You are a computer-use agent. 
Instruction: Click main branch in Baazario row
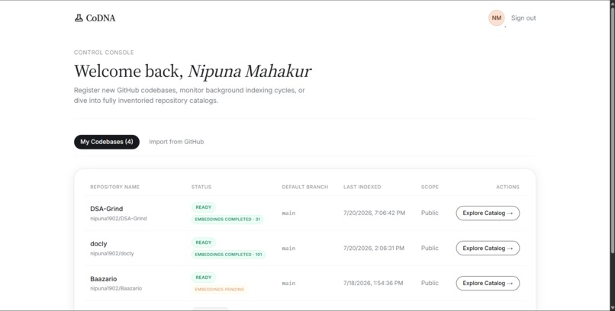click(x=288, y=284)
